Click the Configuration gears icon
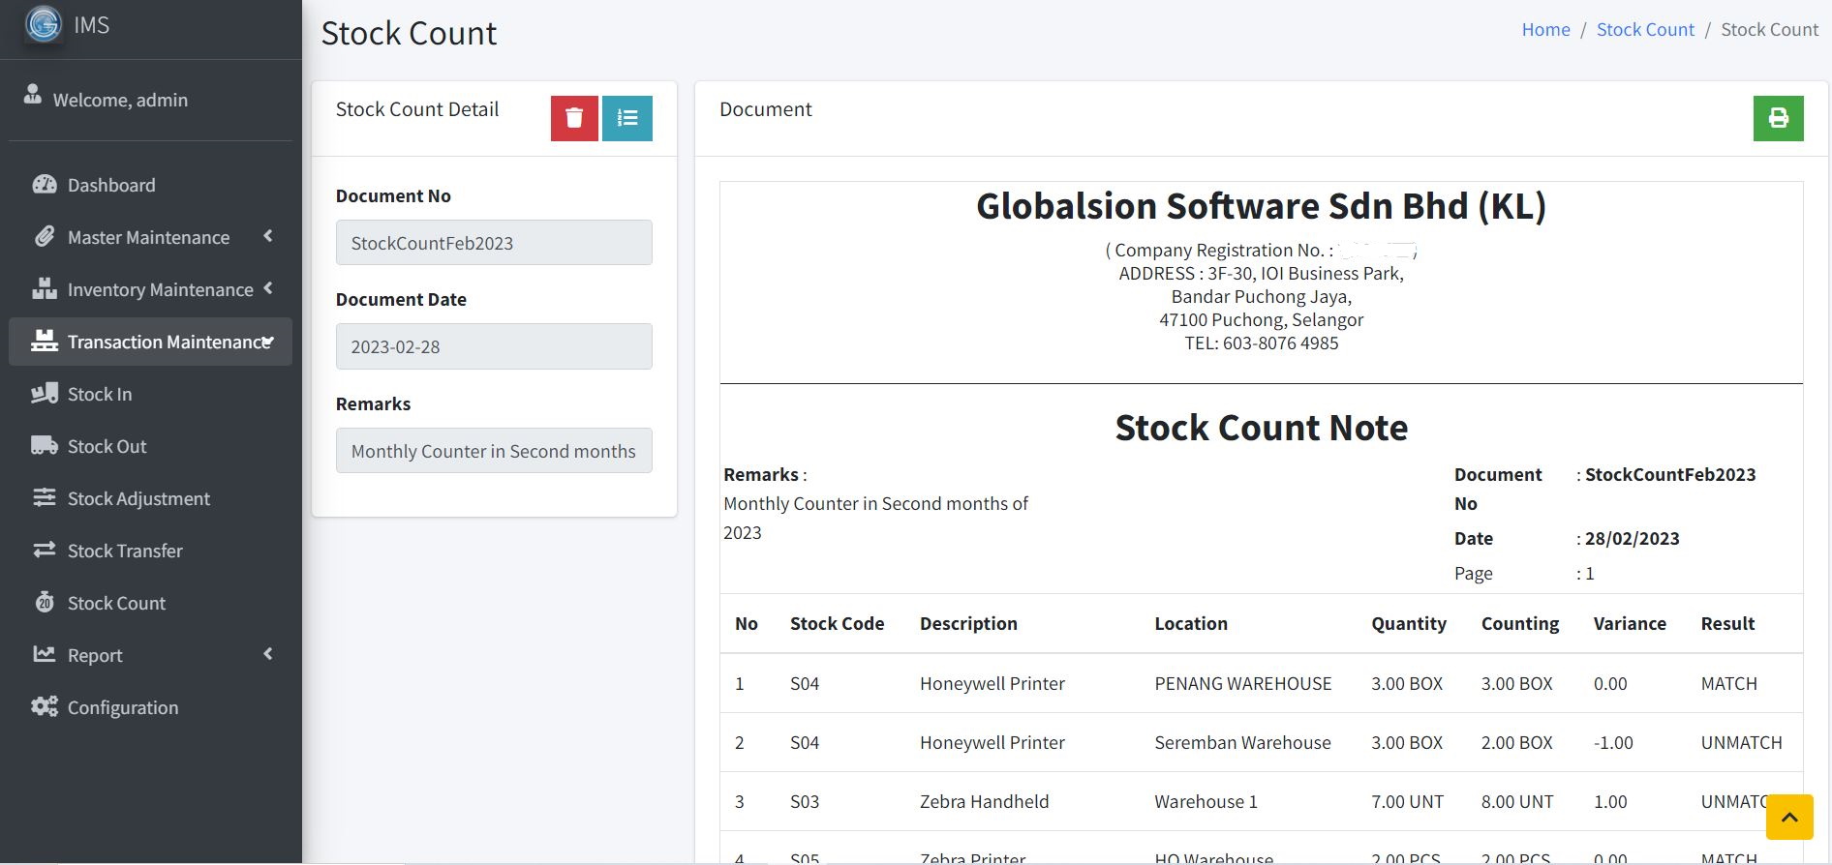 point(45,706)
